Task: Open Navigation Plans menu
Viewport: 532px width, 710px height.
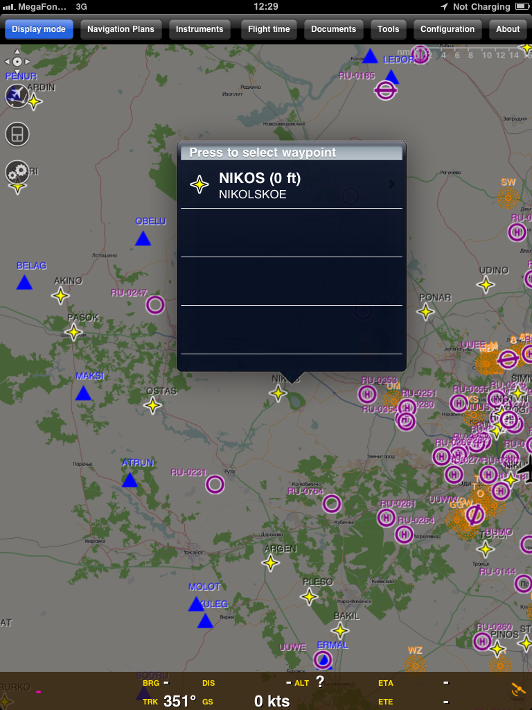Action: [x=121, y=29]
